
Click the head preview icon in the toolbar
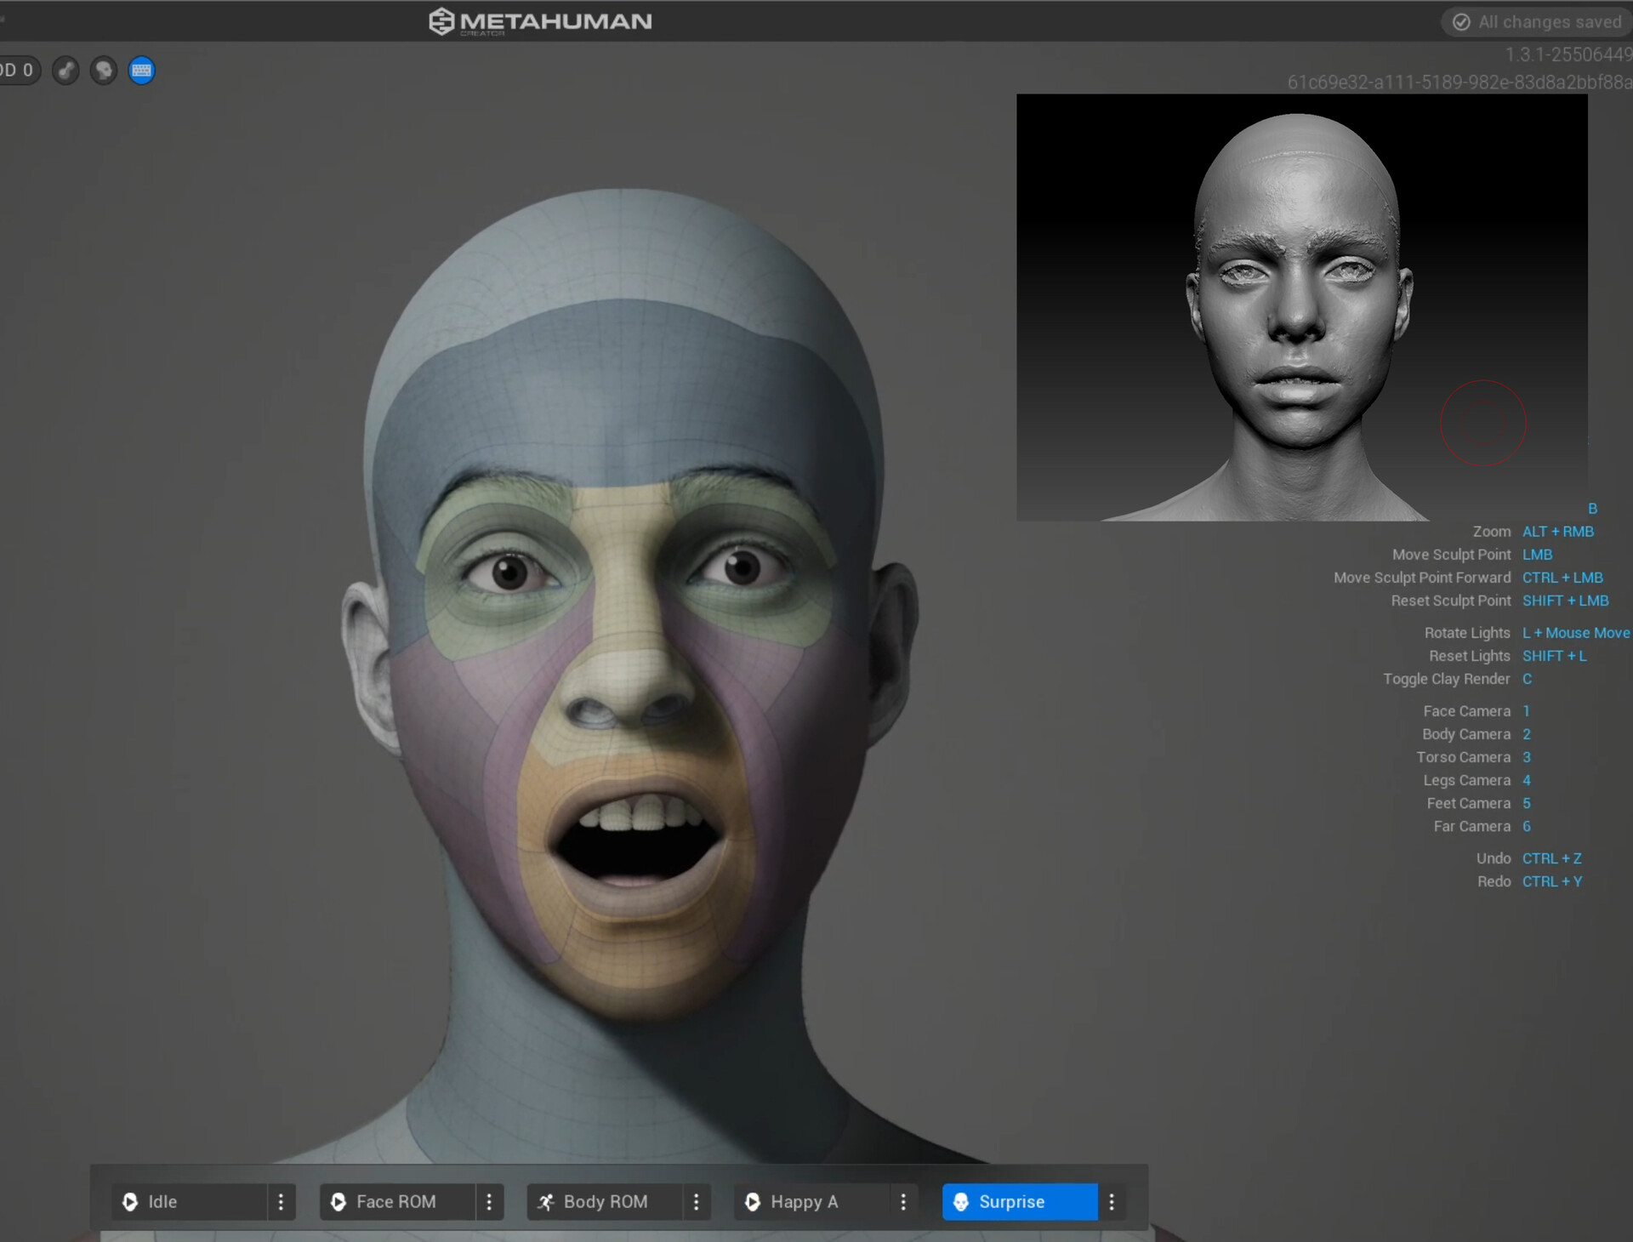click(103, 71)
